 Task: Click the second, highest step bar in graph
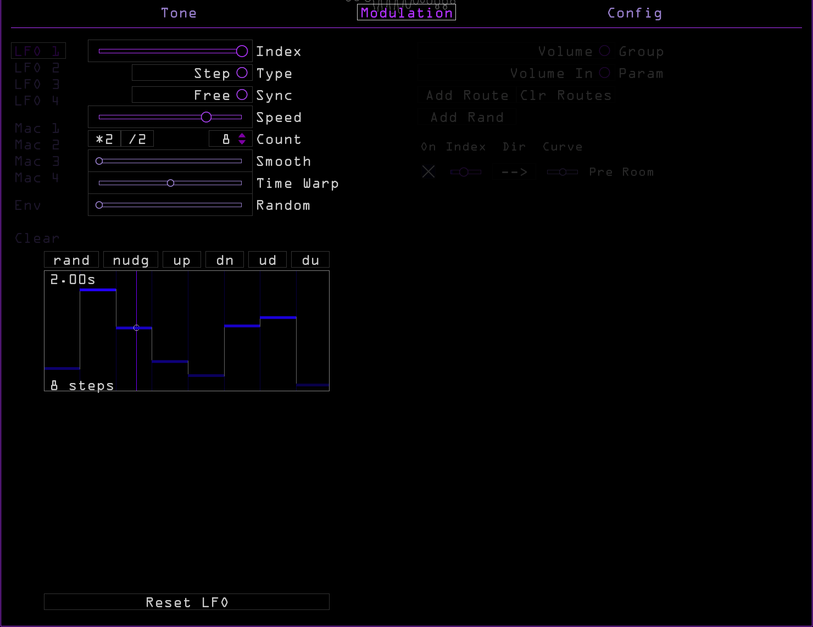[98, 290]
